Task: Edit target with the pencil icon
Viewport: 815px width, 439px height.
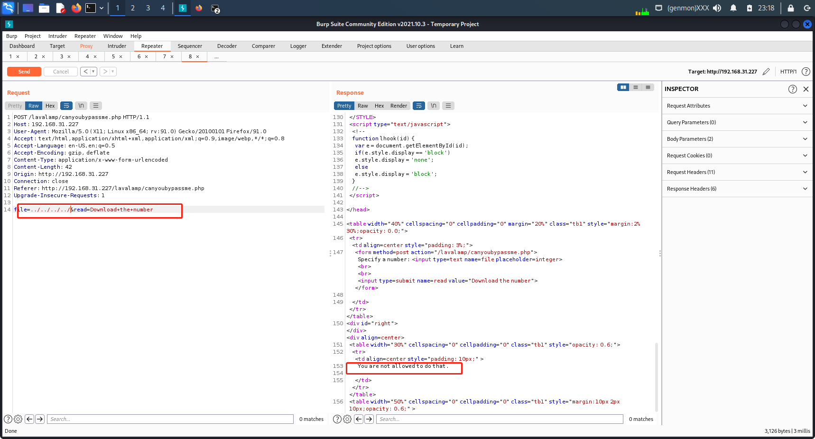Action: (x=766, y=72)
